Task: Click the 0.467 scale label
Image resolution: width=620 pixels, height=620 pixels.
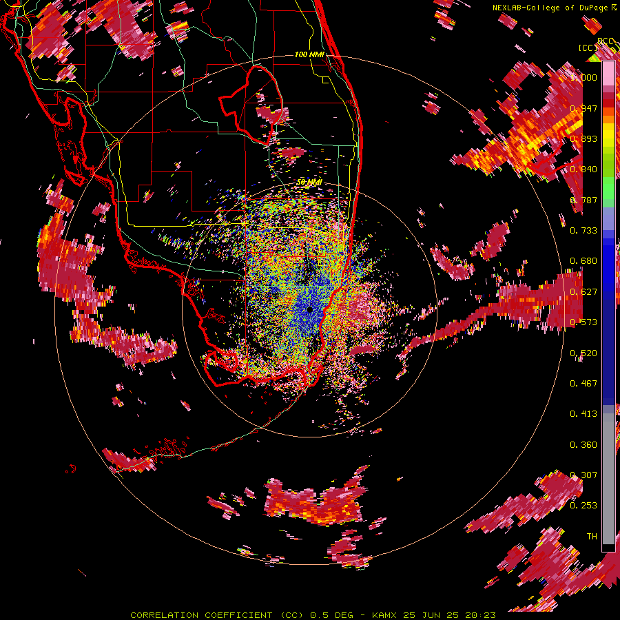Action: [x=583, y=384]
